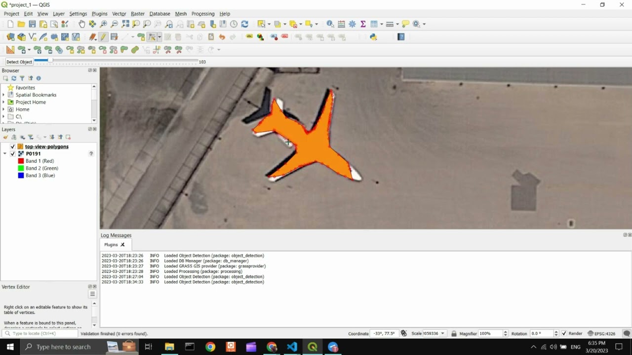This screenshot has height=355, width=632.
Task: Open the measure tool dropdown arrow
Action: [396, 24]
